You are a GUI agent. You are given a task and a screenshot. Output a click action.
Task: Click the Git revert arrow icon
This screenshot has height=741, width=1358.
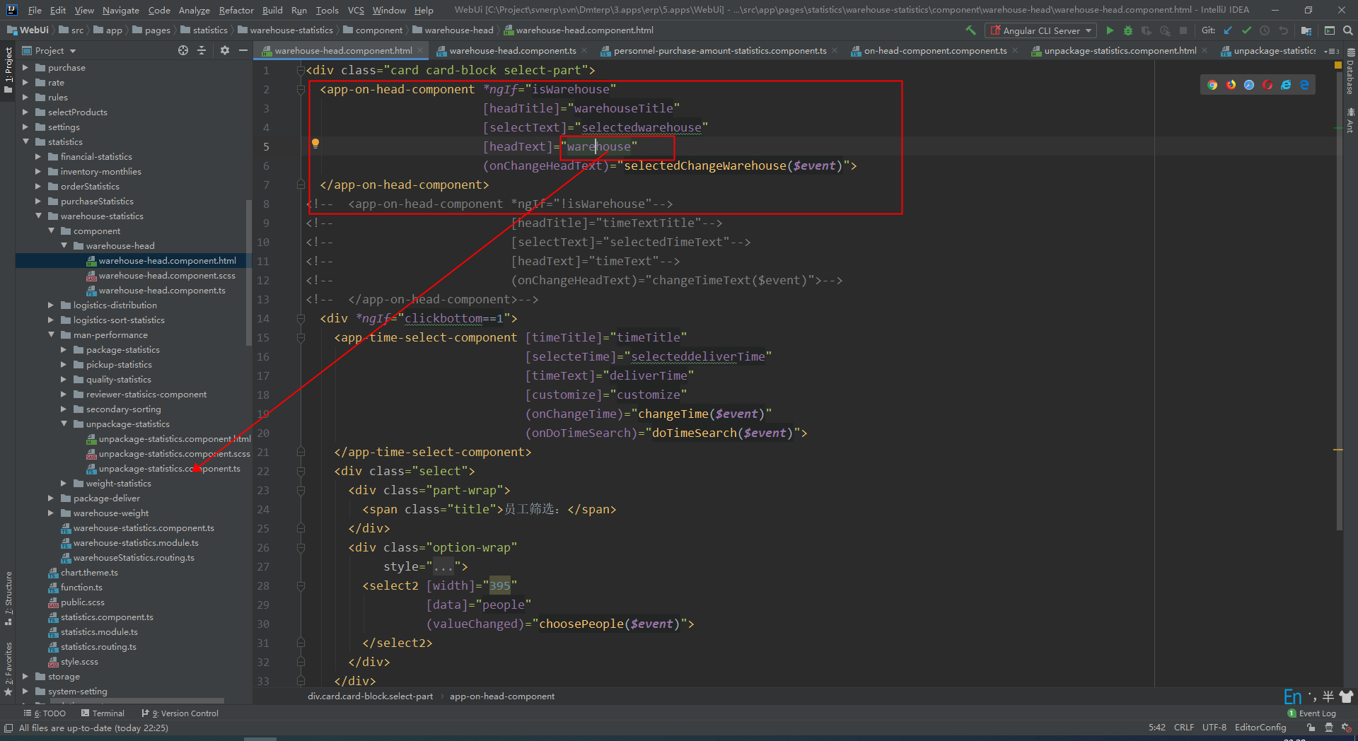point(1283,30)
